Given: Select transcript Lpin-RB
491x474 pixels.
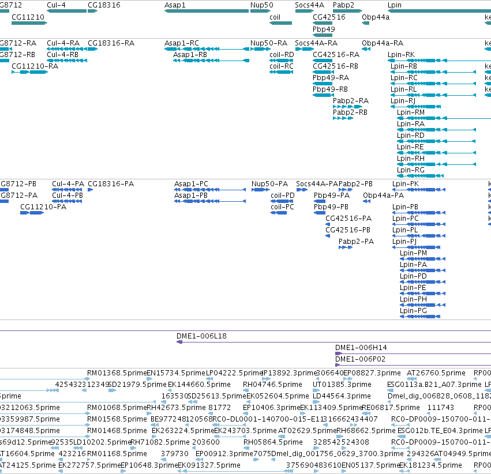Looking at the screenshot, I should coord(433,72).
